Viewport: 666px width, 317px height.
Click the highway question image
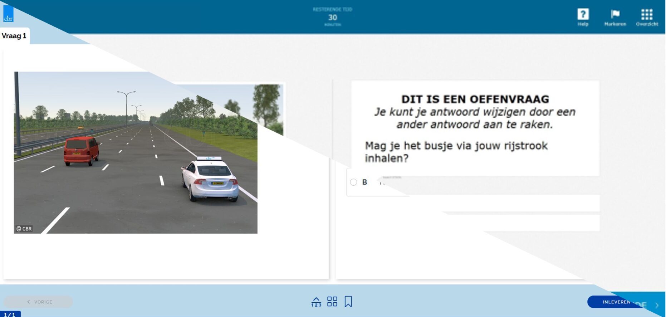coord(136,152)
